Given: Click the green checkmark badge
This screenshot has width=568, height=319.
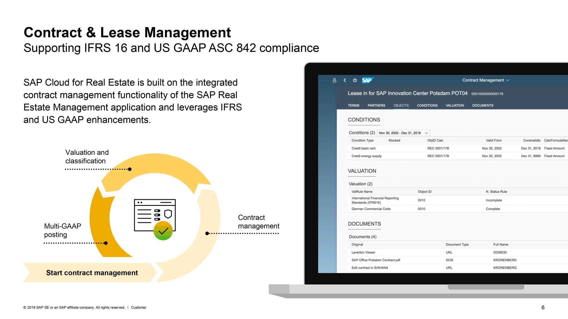Looking at the screenshot, I should pyautogui.click(x=163, y=231).
